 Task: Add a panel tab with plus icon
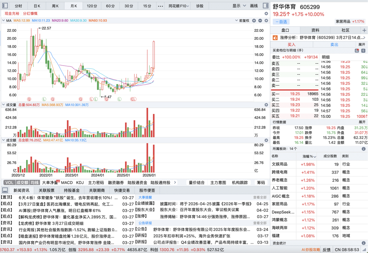(364, 30)
